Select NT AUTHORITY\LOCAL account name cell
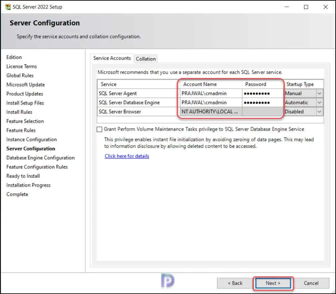336x294 pixels. 211,112
